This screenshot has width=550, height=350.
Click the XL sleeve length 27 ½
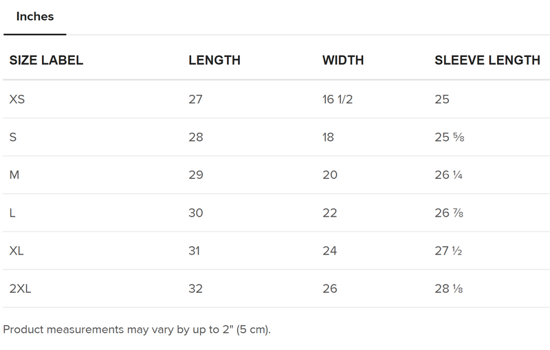pos(448,251)
